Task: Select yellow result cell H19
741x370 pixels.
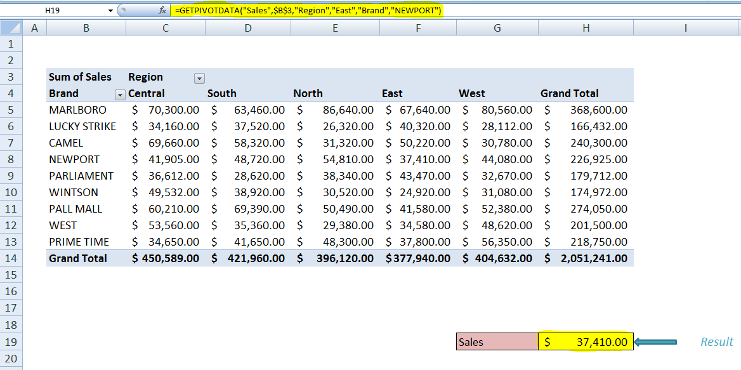Action: click(x=586, y=341)
